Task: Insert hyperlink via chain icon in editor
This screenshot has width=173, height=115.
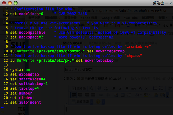Action: click(x=101, y=95)
